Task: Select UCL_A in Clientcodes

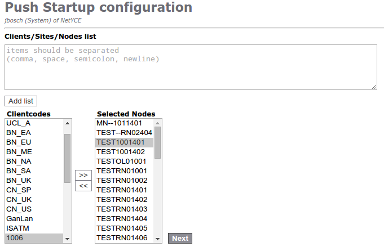Action: [19, 123]
